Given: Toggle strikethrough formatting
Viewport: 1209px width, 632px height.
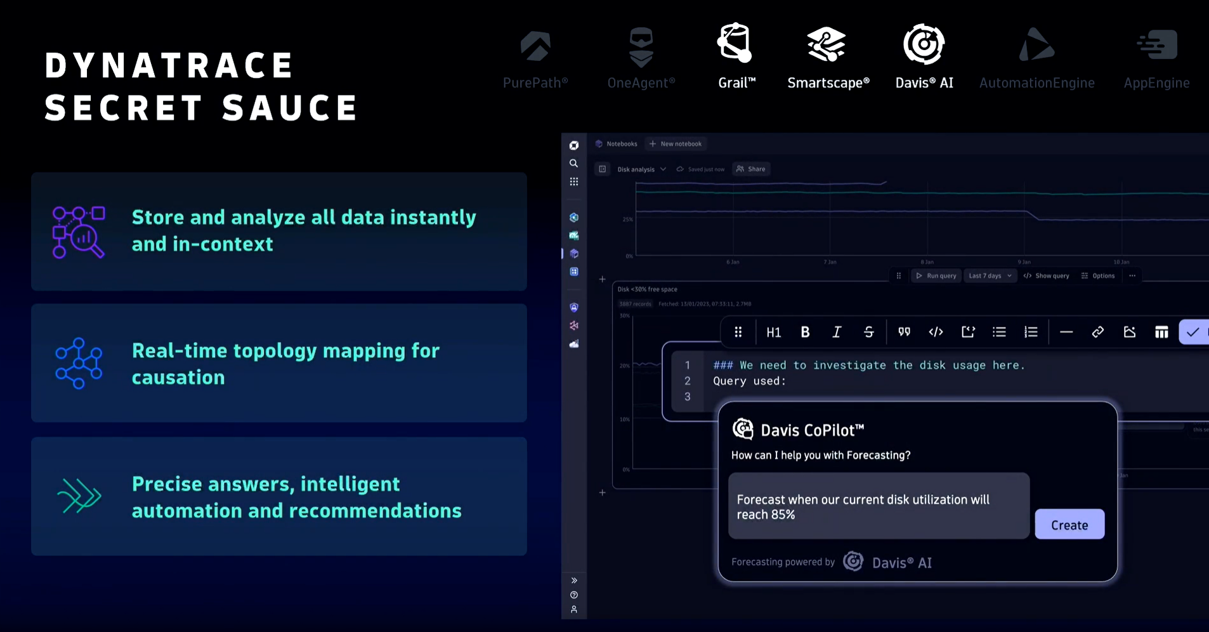Looking at the screenshot, I should [x=868, y=332].
